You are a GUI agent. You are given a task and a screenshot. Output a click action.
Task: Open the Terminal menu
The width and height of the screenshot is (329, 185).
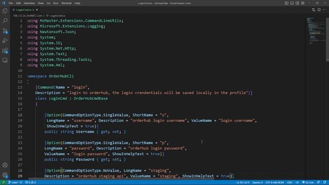pos(66,3)
